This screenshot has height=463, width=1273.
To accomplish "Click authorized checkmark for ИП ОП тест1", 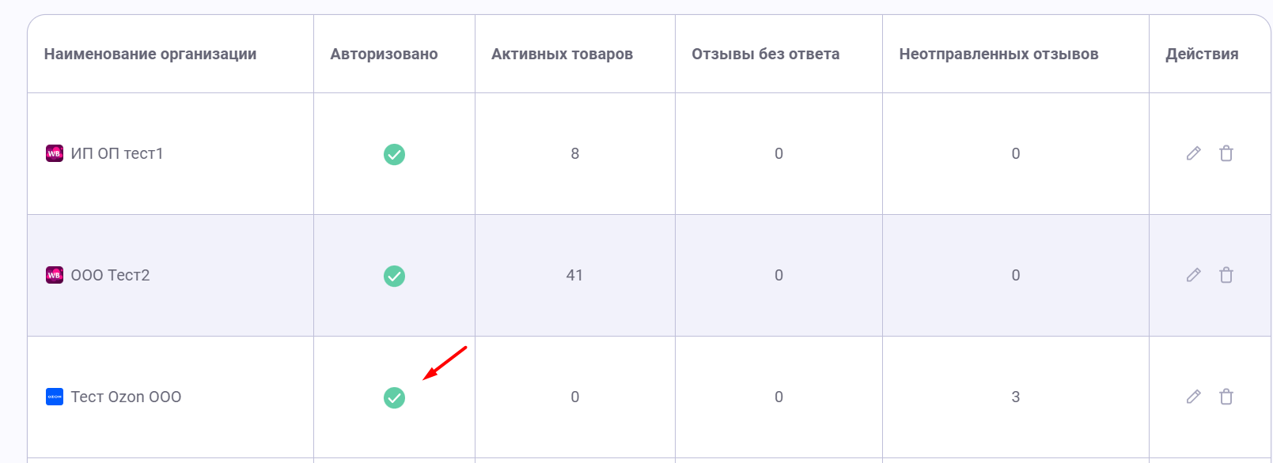I will pos(394,154).
